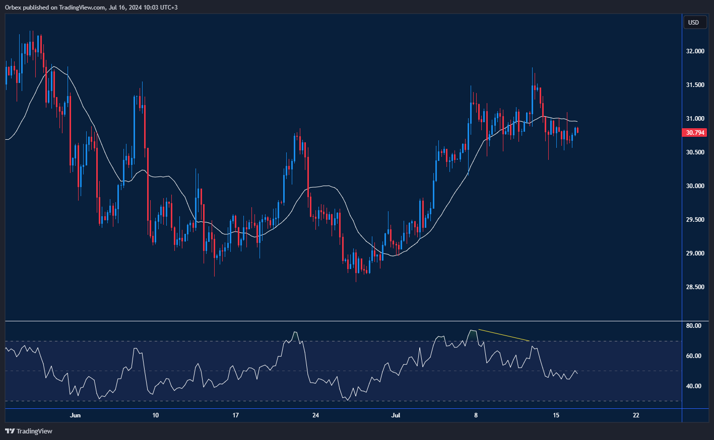Click the 29.000 price axis label
This screenshot has width=714, height=440.
(695, 253)
